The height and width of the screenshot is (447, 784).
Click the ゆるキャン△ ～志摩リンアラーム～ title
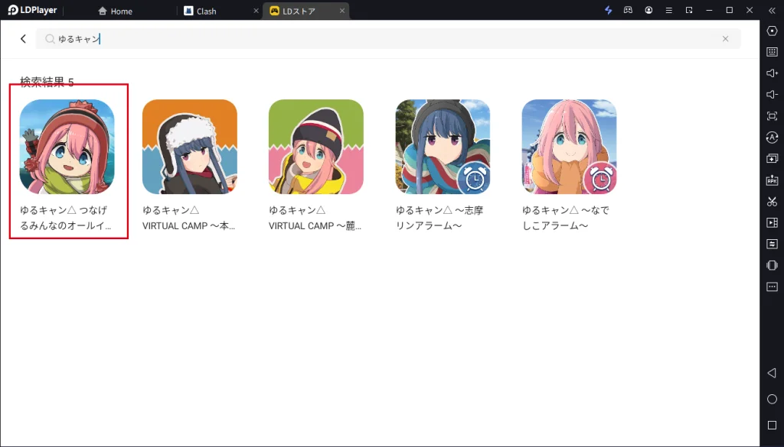point(439,218)
